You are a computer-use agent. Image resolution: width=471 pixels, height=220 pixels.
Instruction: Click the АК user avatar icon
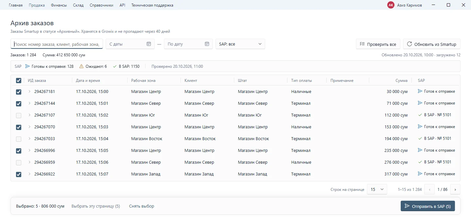[x=391, y=5]
